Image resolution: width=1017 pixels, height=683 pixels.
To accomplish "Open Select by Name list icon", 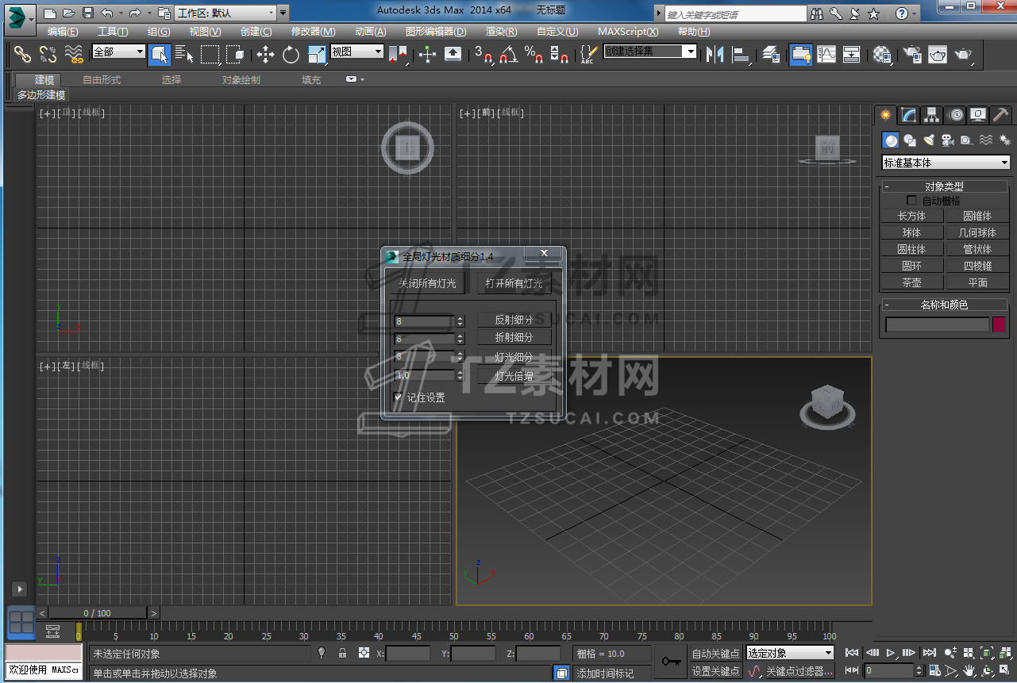I will coord(184,54).
